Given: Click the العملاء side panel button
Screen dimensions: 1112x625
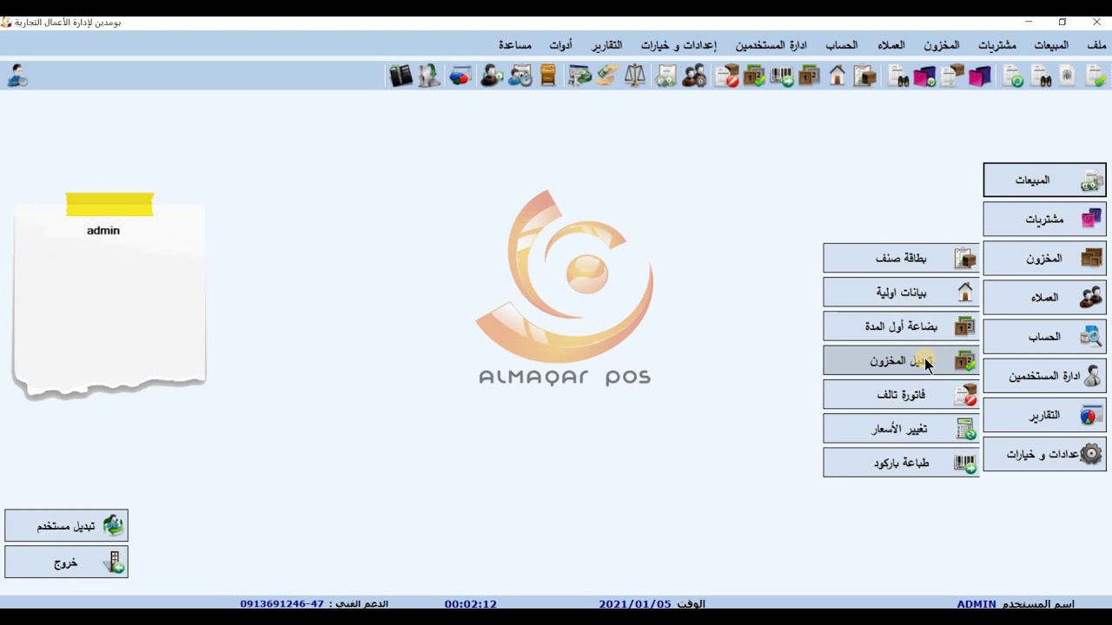Looking at the screenshot, I should [1044, 298].
